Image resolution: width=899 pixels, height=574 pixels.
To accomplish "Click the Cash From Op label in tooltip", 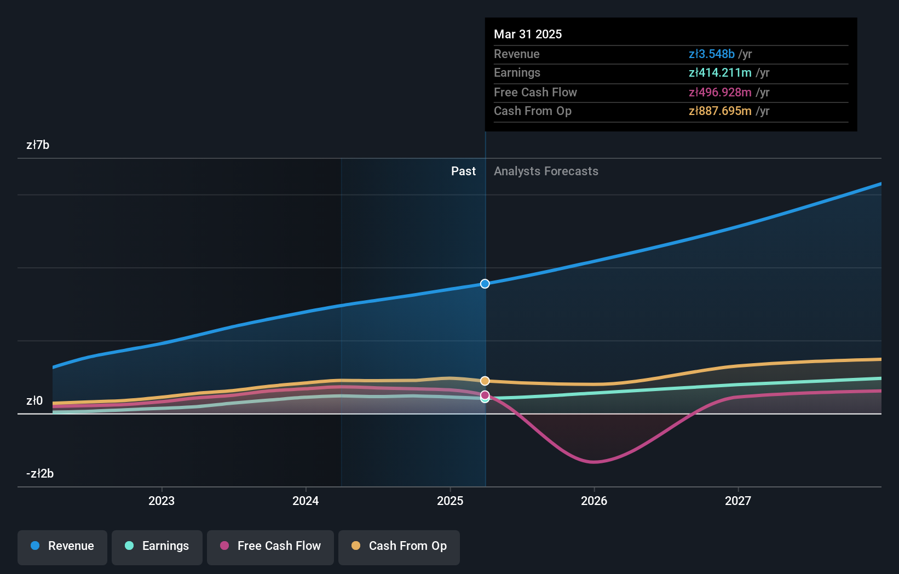I will tap(533, 111).
